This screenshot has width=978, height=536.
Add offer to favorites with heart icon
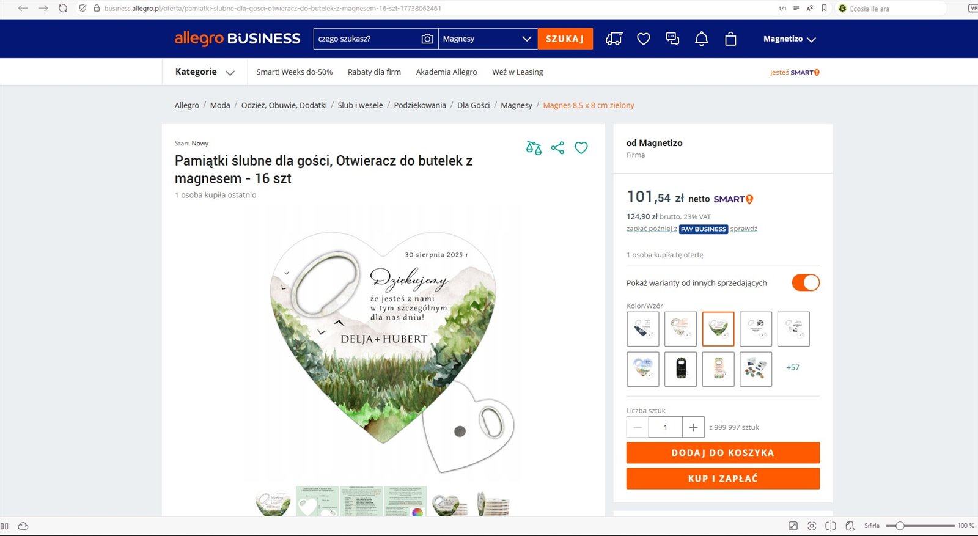point(581,148)
